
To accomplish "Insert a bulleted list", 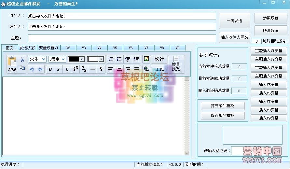I will click(119, 59).
